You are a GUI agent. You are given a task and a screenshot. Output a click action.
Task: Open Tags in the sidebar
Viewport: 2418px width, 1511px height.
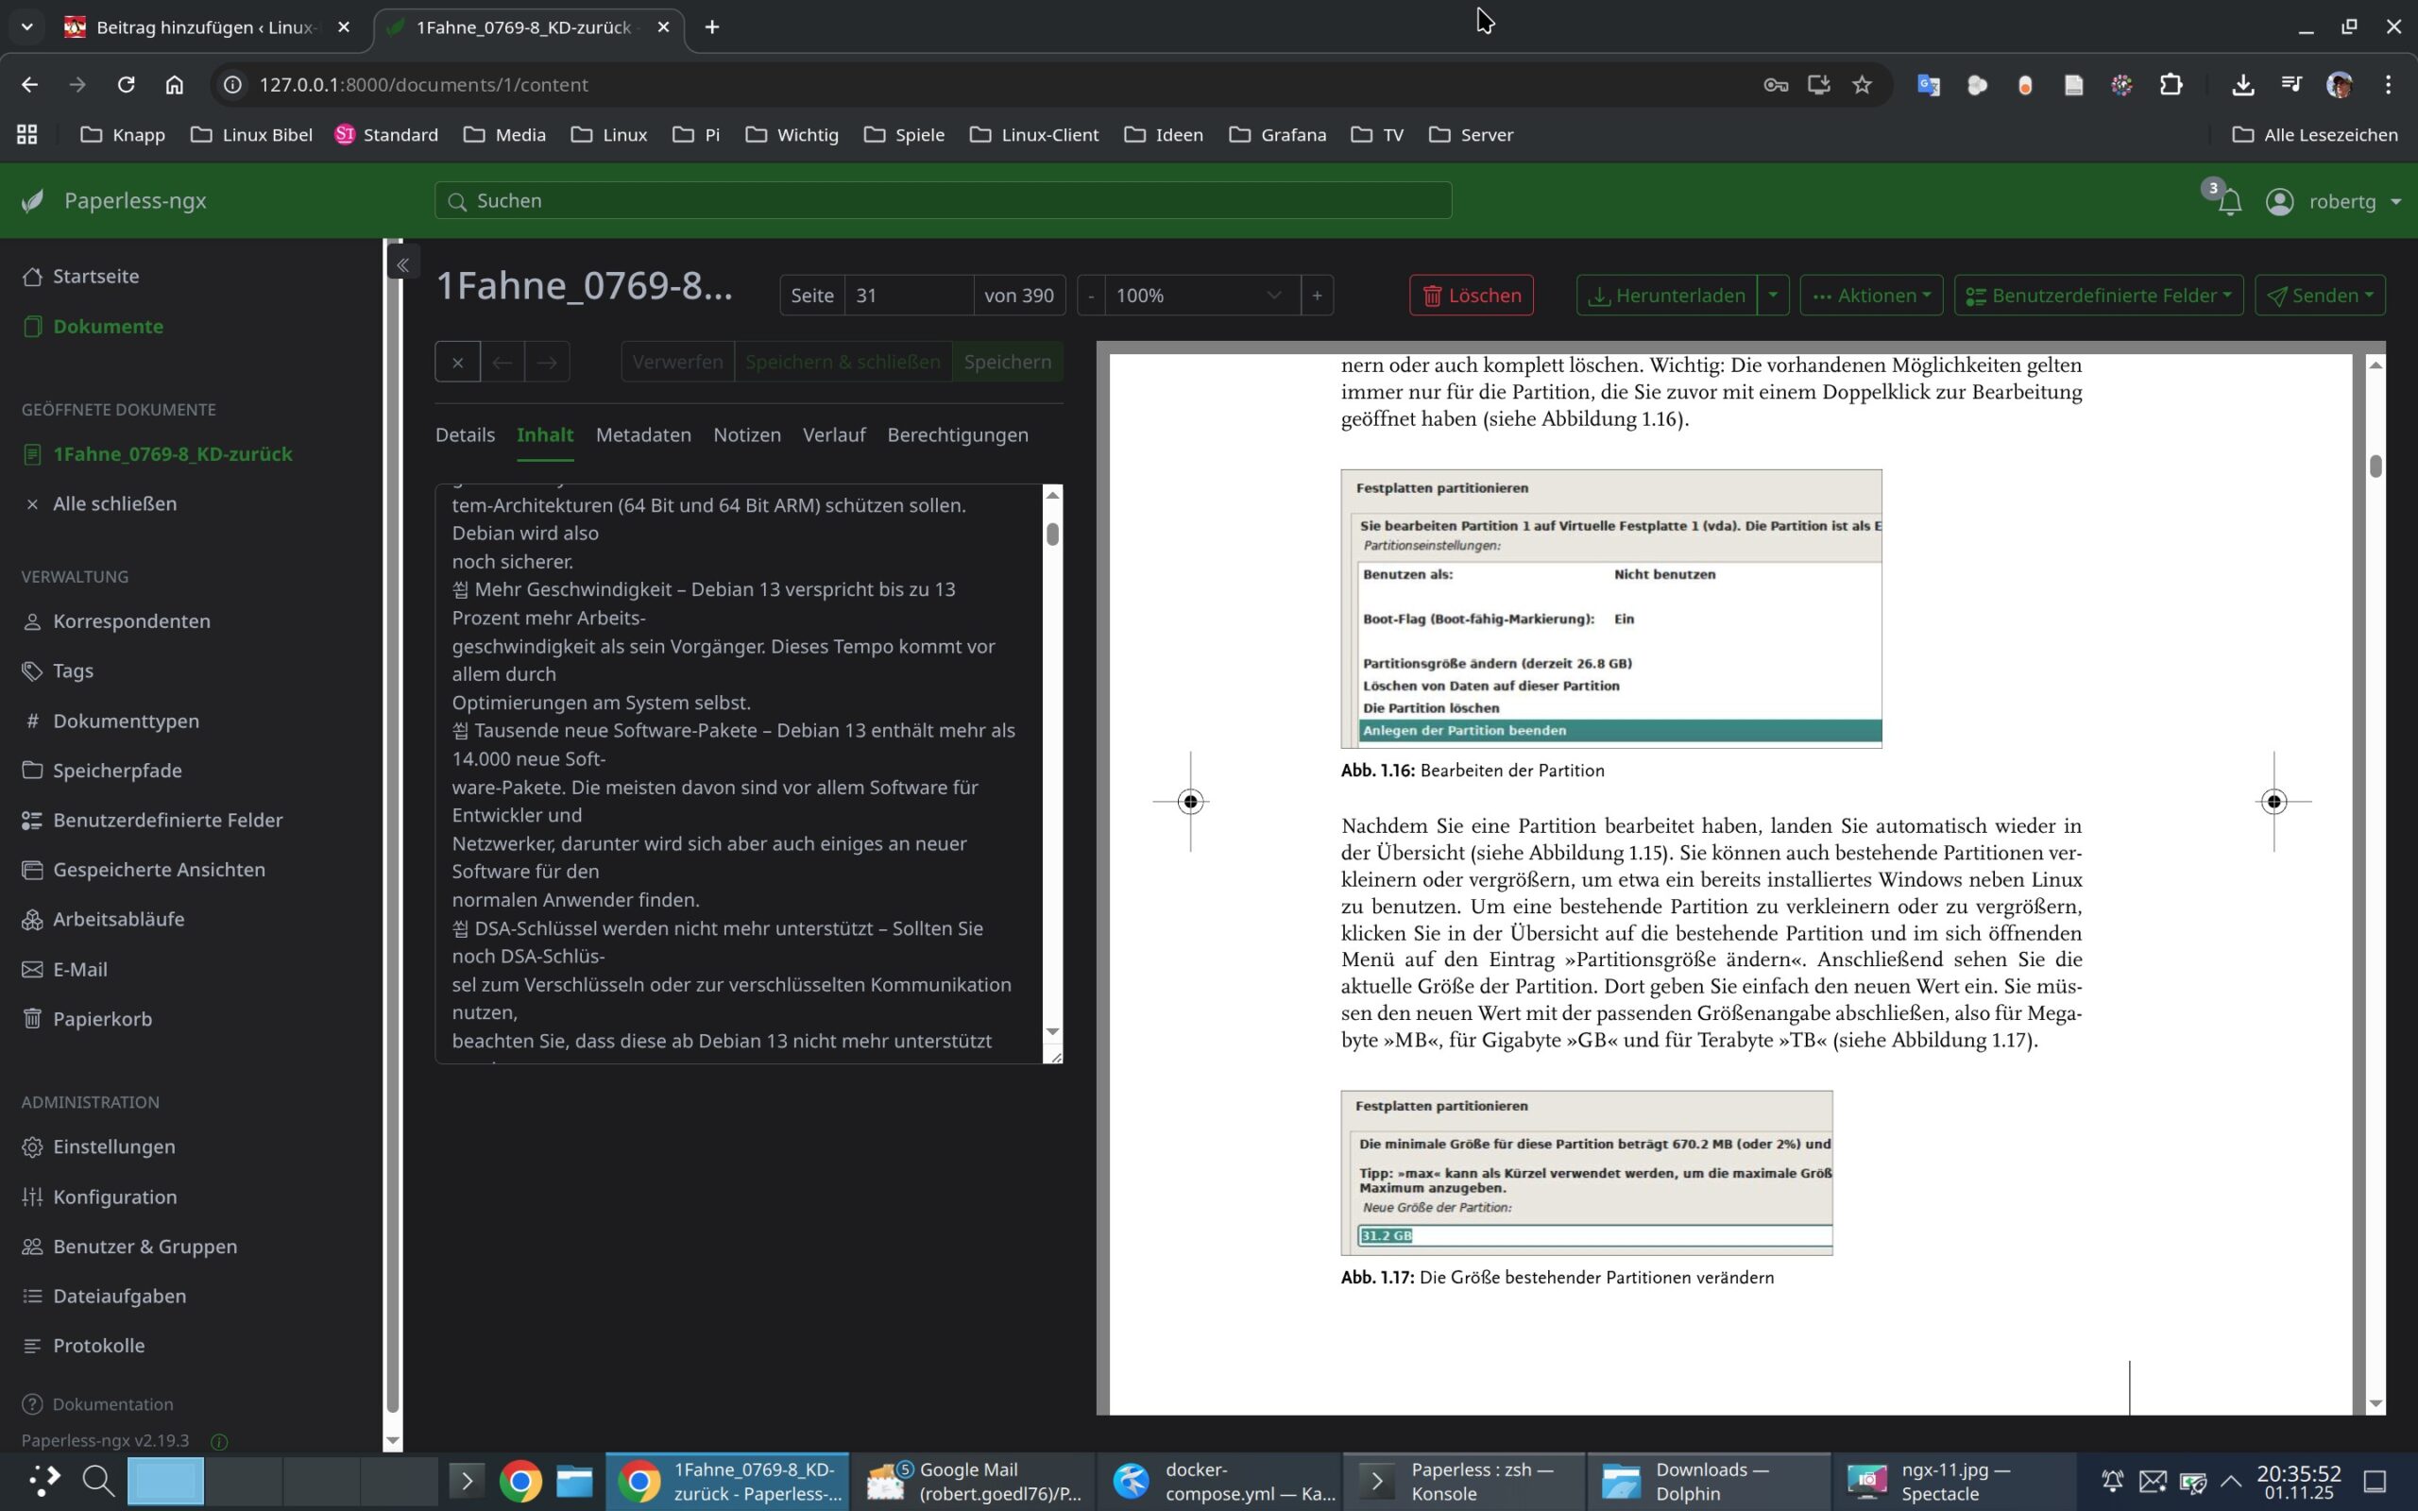tap(72, 671)
